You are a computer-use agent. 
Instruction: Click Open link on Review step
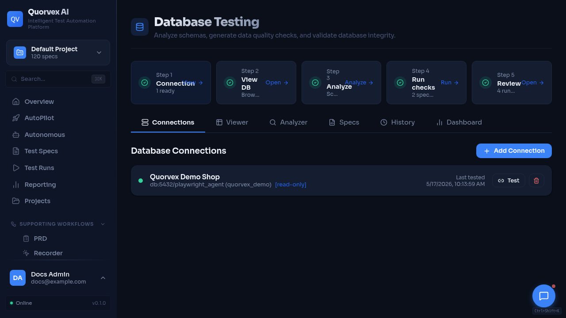533,83
